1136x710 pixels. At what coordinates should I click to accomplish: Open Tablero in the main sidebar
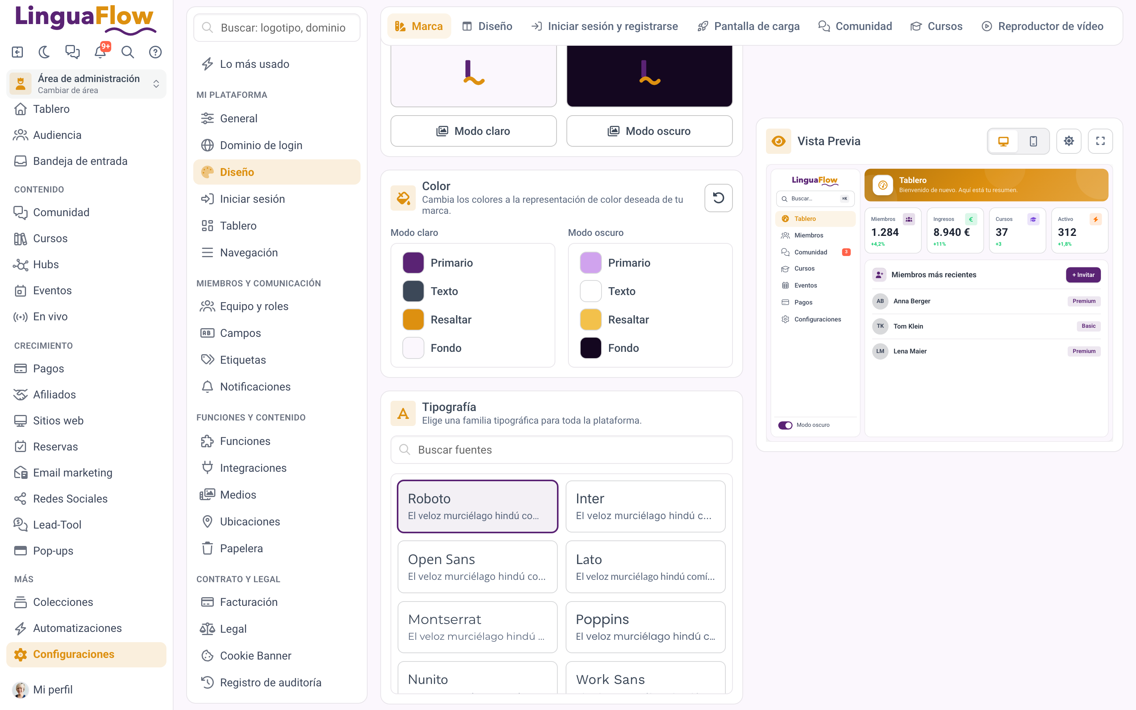tap(86, 109)
